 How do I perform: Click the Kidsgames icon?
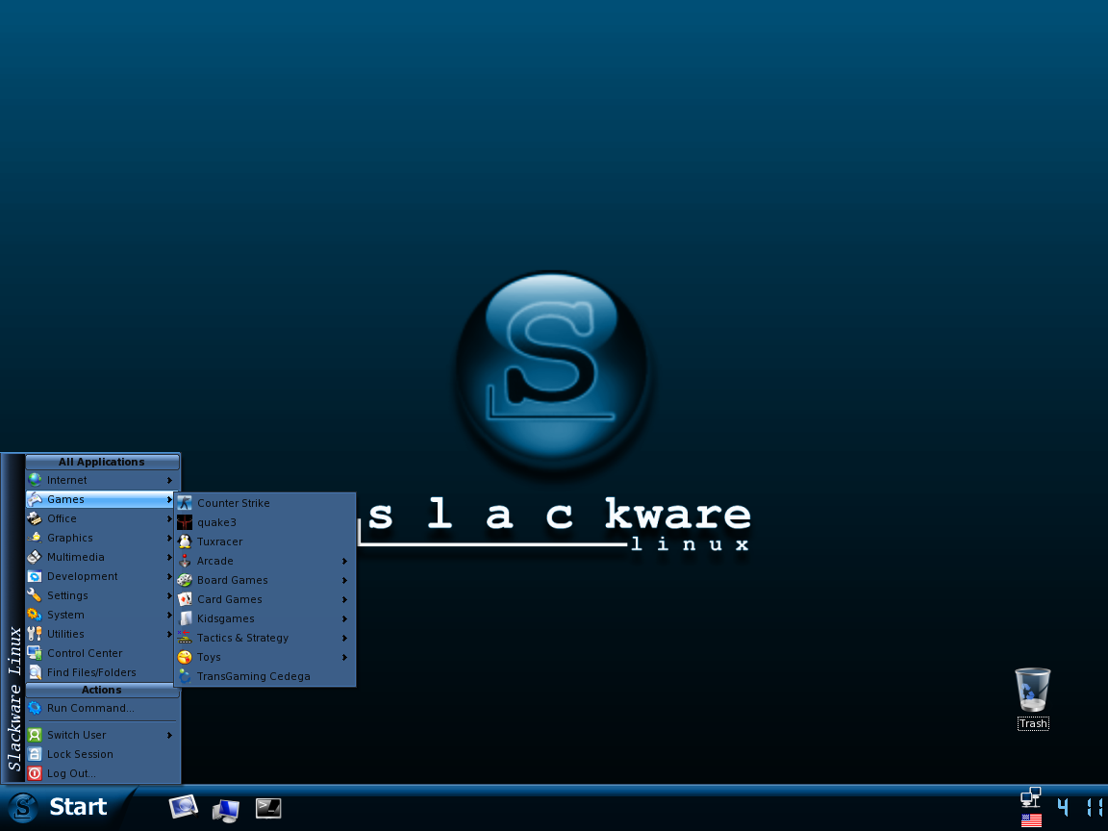(x=185, y=618)
